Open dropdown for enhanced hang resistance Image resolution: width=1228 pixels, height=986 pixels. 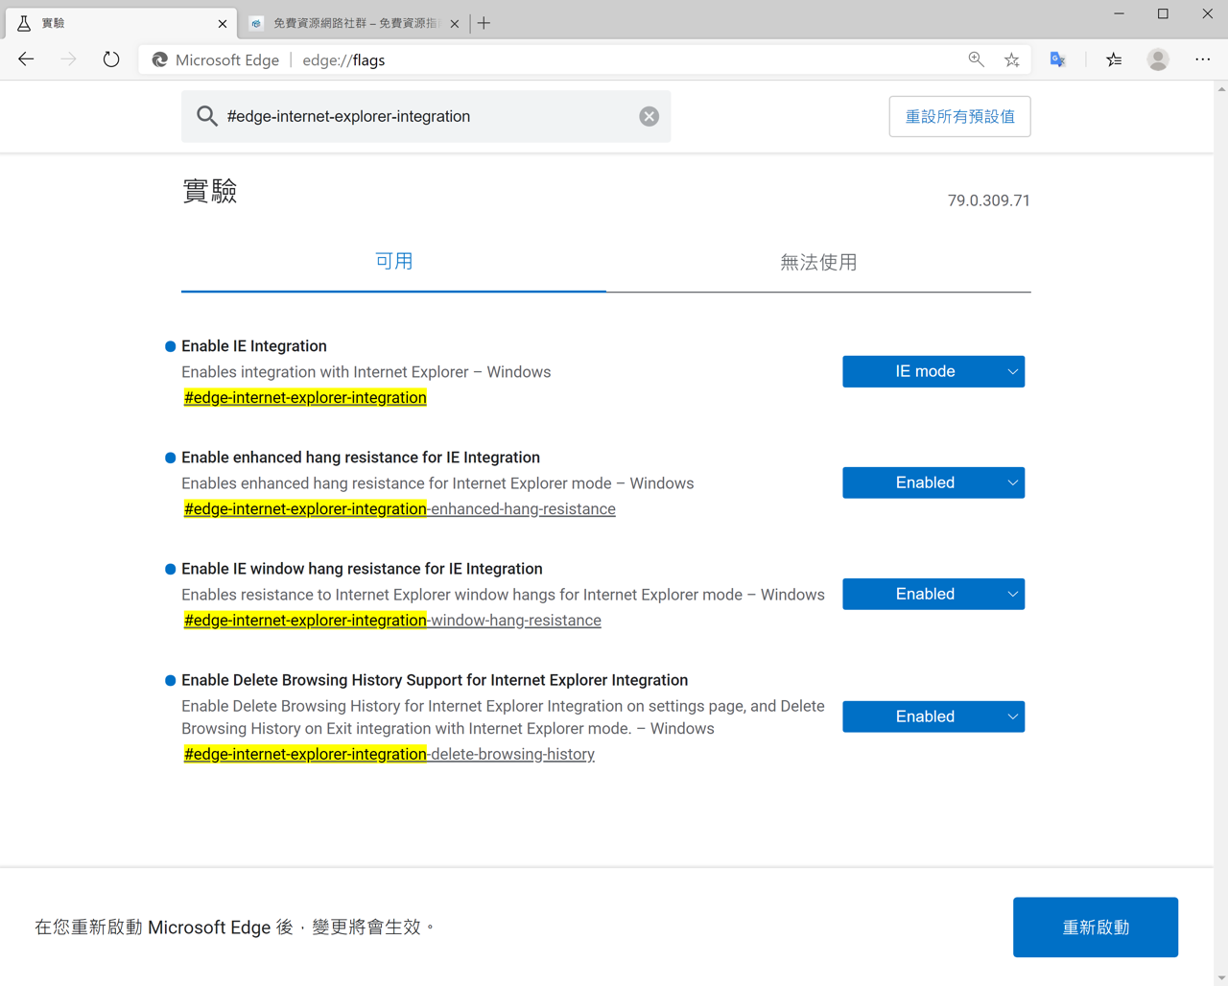933,482
